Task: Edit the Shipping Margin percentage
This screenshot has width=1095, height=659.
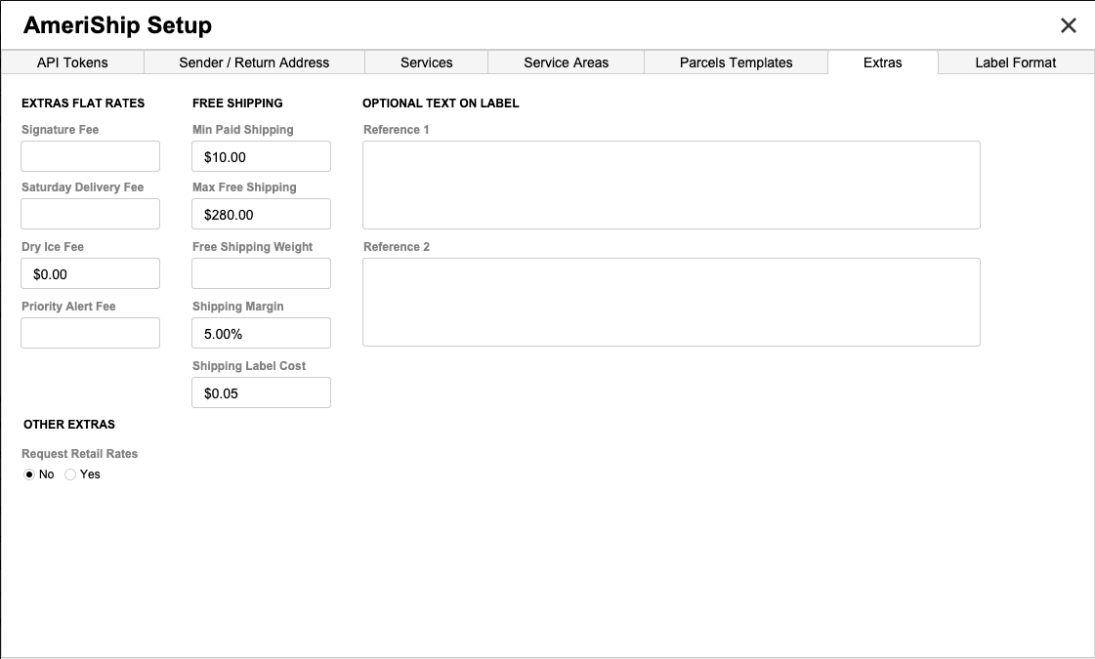Action: (261, 333)
